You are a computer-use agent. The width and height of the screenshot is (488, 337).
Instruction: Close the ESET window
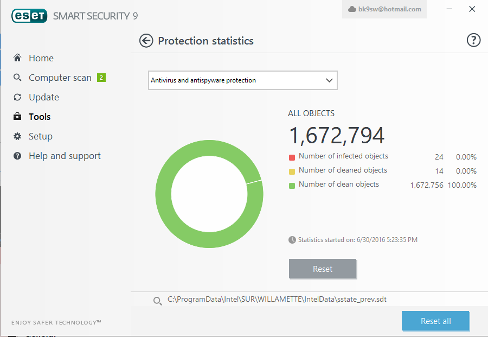click(472, 9)
